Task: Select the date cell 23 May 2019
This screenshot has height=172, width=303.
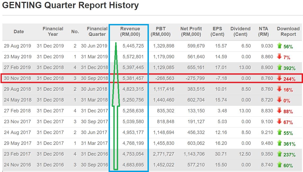Action: 17,56
